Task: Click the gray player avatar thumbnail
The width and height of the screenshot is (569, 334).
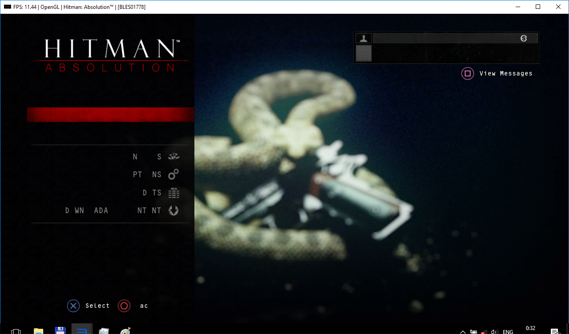Action: (364, 54)
